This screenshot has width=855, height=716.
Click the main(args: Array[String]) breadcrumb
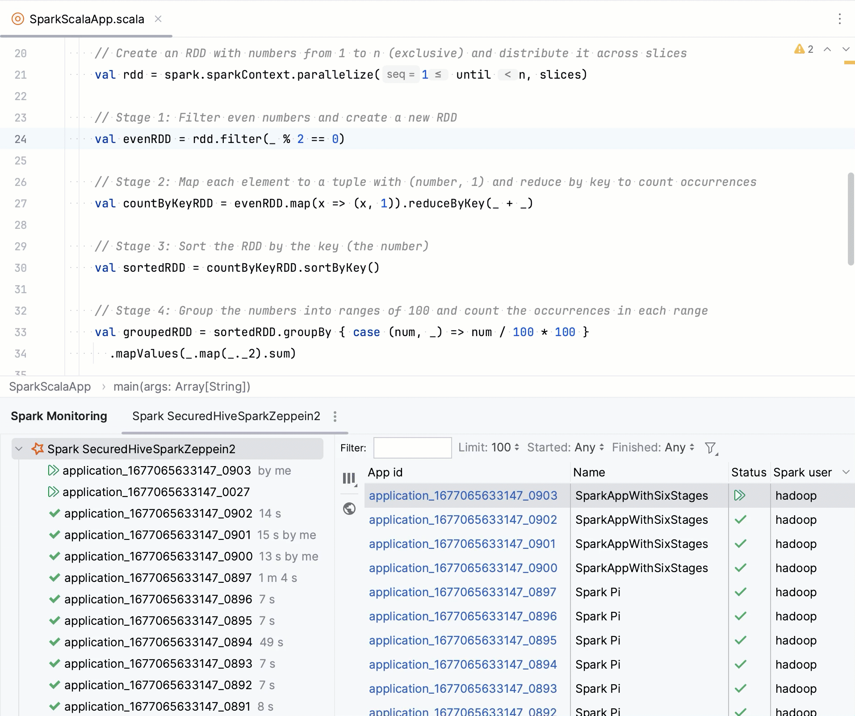pyautogui.click(x=182, y=387)
